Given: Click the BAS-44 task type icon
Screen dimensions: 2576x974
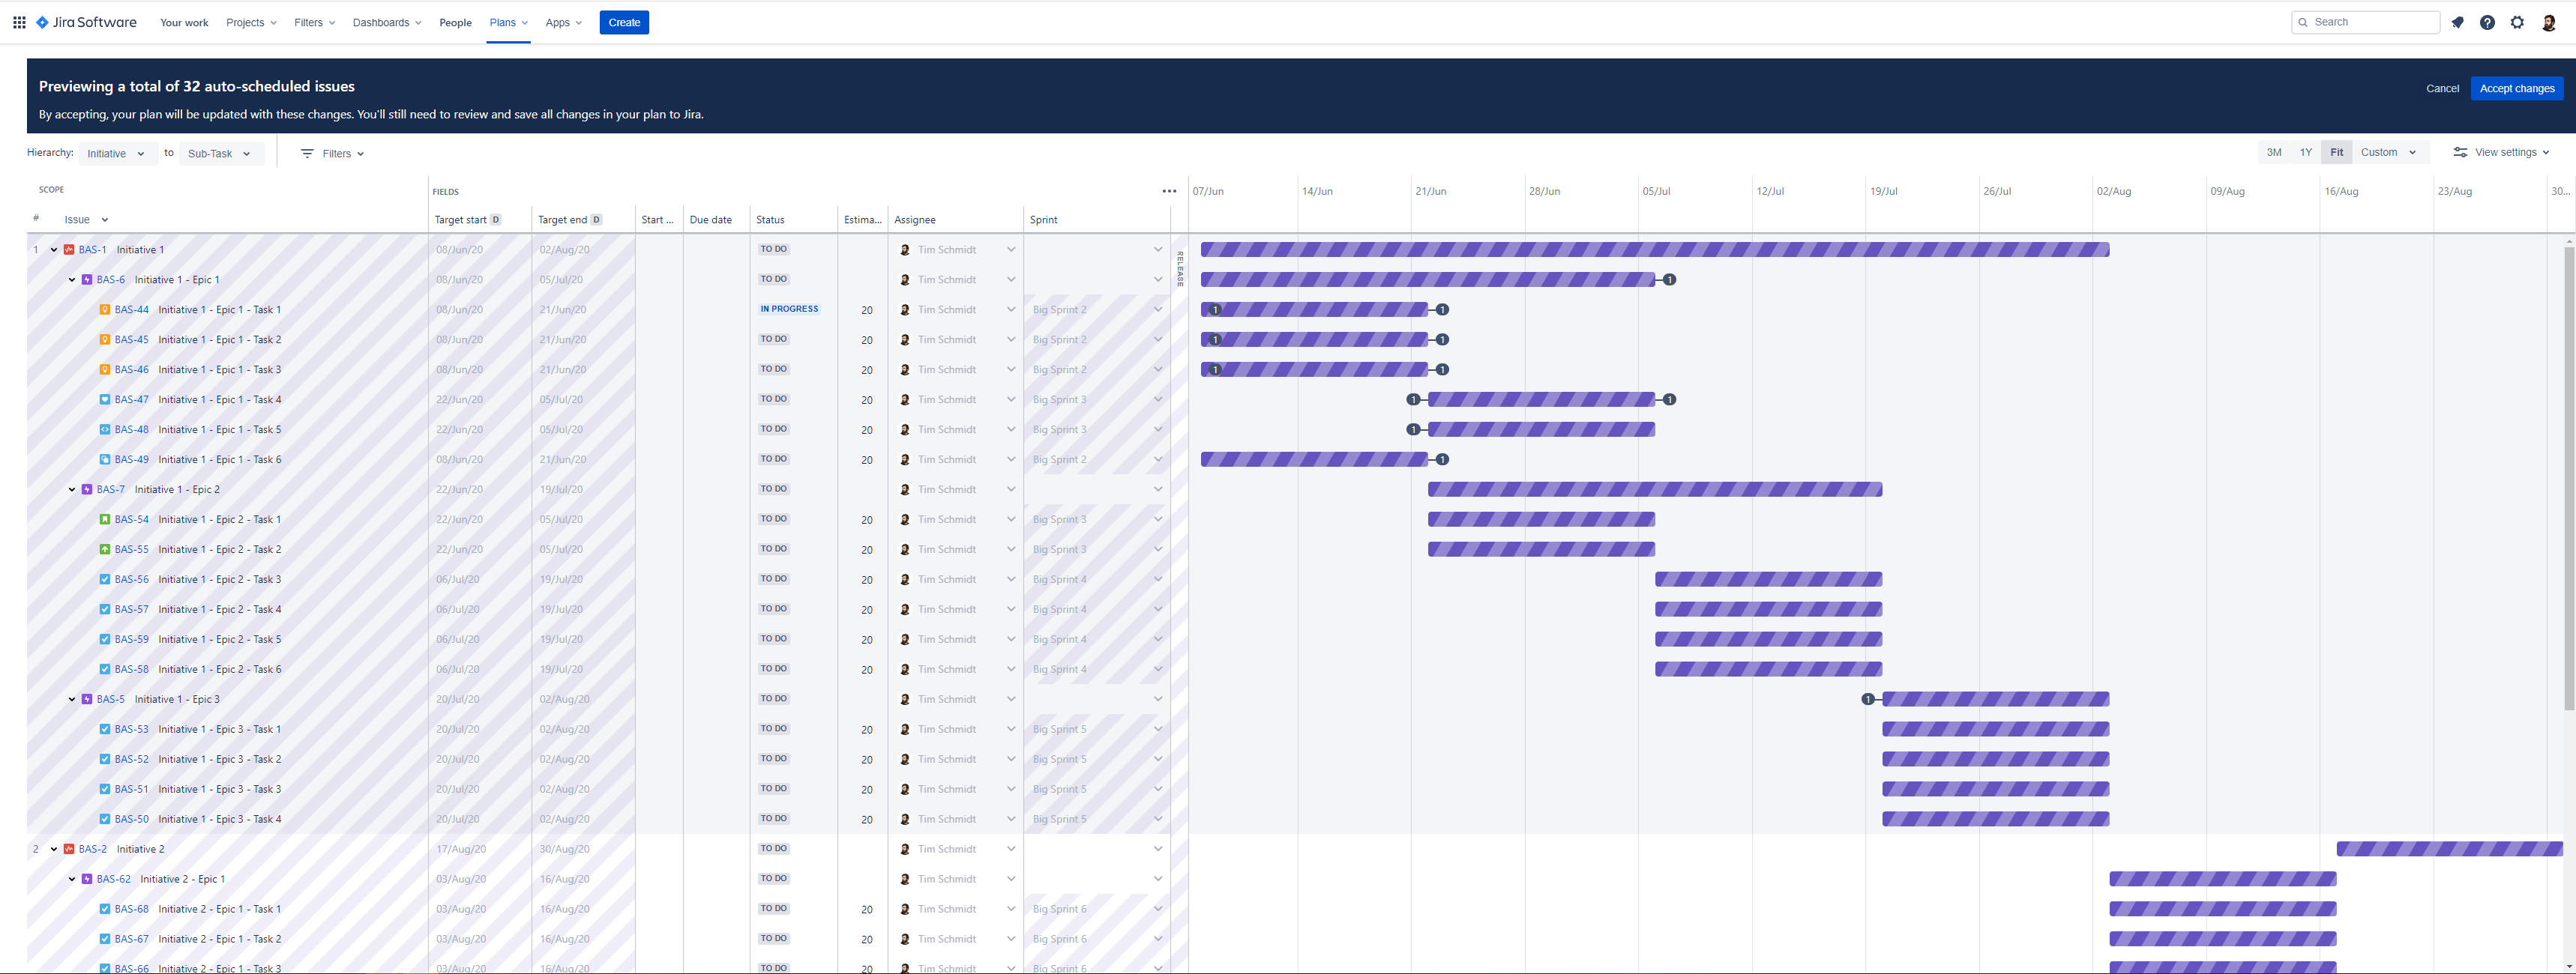Looking at the screenshot, I should click(x=105, y=309).
